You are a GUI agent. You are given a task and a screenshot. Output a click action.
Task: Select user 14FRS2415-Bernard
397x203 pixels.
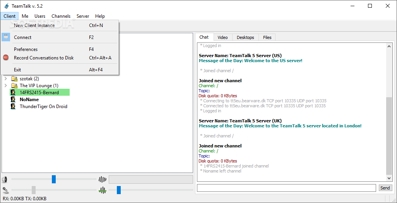[x=40, y=92]
